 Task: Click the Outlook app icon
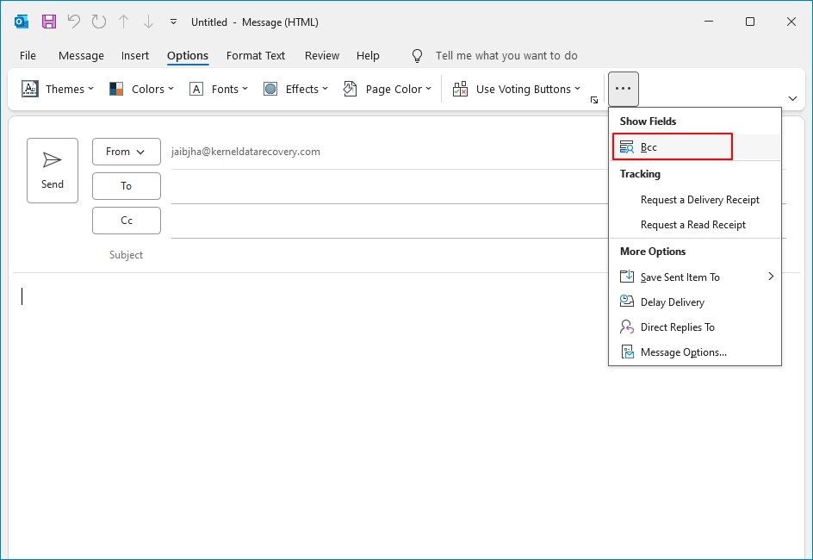tap(22, 22)
